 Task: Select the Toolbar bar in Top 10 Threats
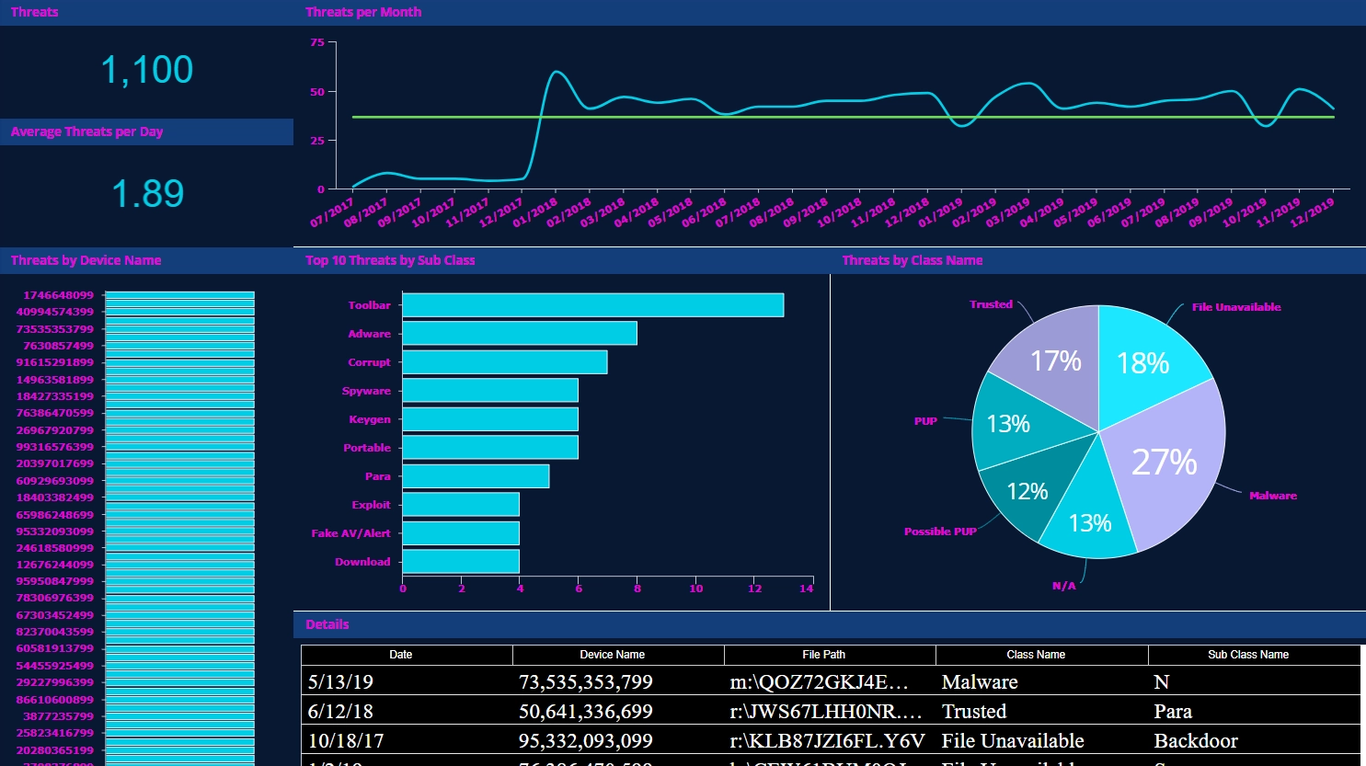[589, 304]
